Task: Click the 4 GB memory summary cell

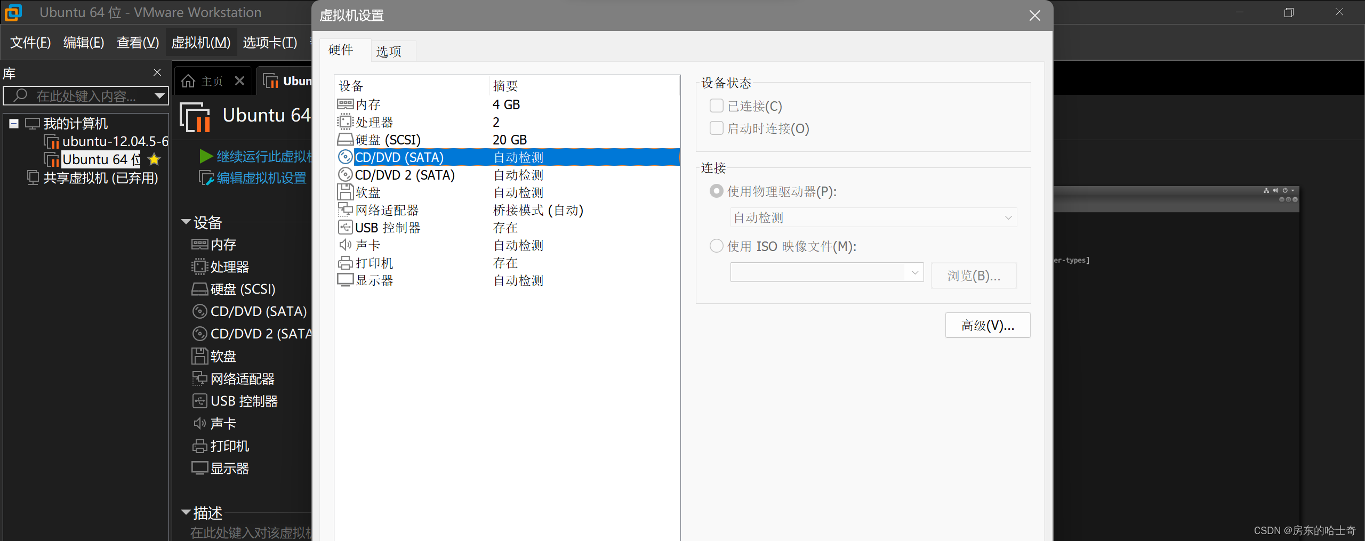Action: (x=506, y=104)
